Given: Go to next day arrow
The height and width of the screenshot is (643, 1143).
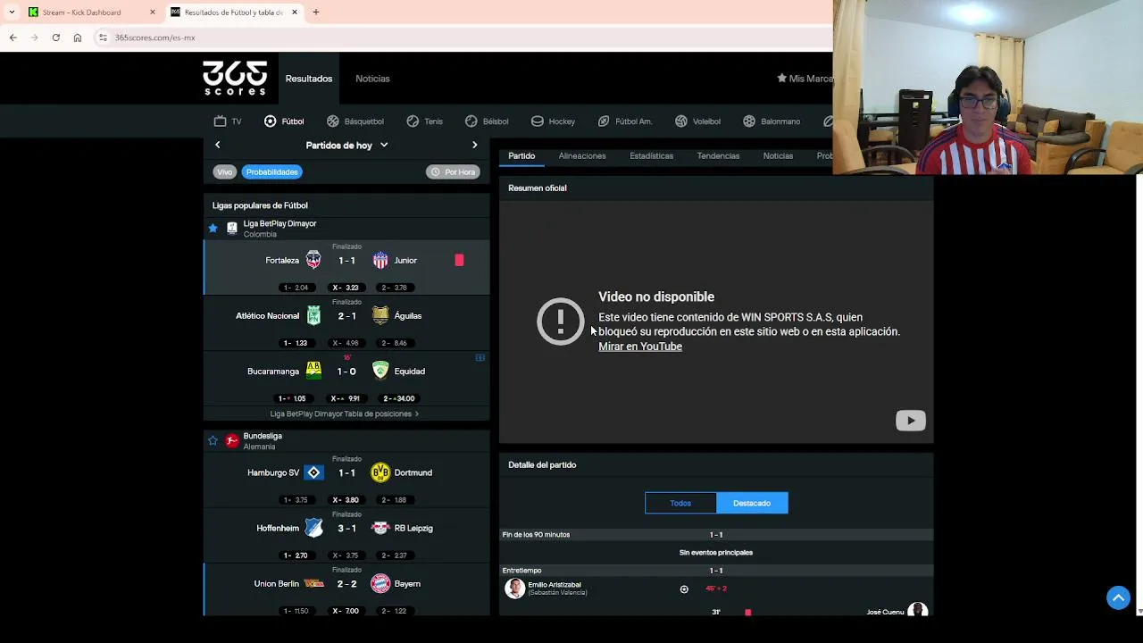Looking at the screenshot, I should click(x=474, y=145).
